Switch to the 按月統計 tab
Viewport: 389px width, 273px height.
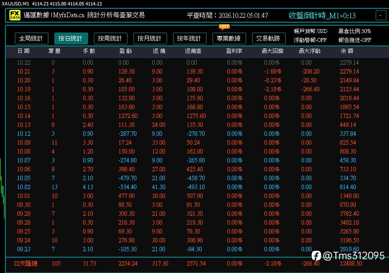(150, 39)
